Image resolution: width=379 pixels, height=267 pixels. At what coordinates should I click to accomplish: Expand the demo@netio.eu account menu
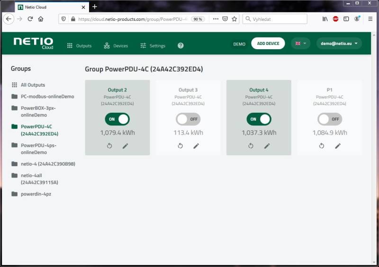click(x=339, y=44)
